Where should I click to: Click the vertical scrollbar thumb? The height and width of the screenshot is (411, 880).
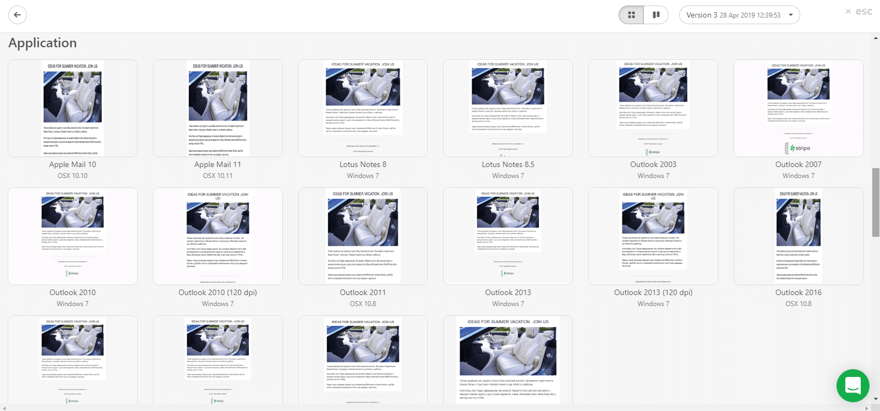coord(876,203)
